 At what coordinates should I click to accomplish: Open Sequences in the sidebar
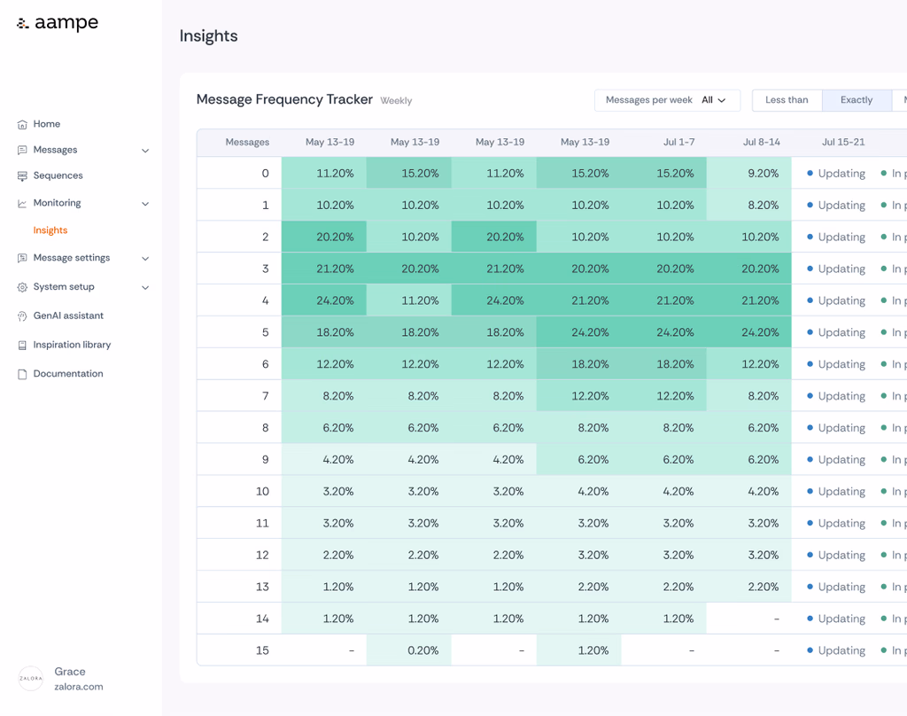coord(58,175)
